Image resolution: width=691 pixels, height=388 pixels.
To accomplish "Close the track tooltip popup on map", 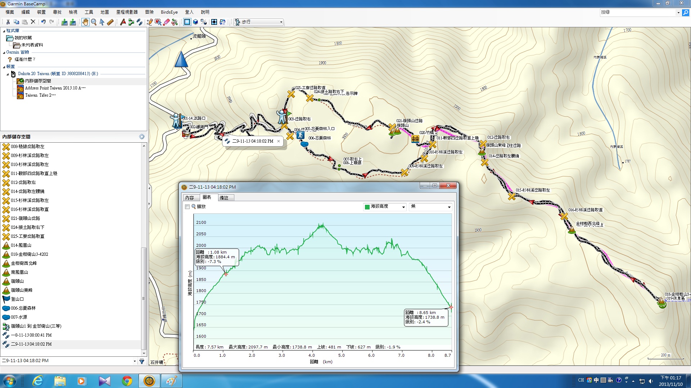I will [x=278, y=141].
